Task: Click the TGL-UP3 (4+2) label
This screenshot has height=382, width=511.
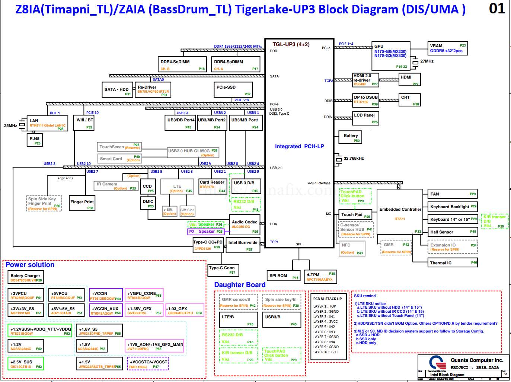Action: pyautogui.click(x=291, y=44)
